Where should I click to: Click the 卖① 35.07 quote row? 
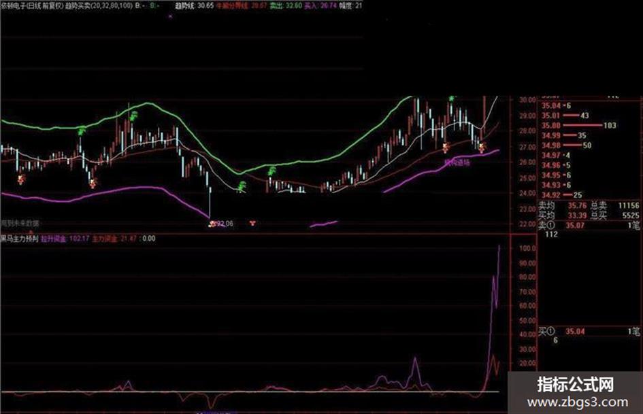589,225
